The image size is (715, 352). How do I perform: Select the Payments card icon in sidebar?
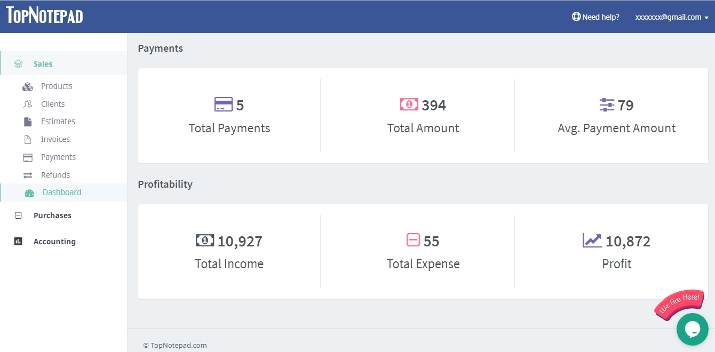click(28, 157)
